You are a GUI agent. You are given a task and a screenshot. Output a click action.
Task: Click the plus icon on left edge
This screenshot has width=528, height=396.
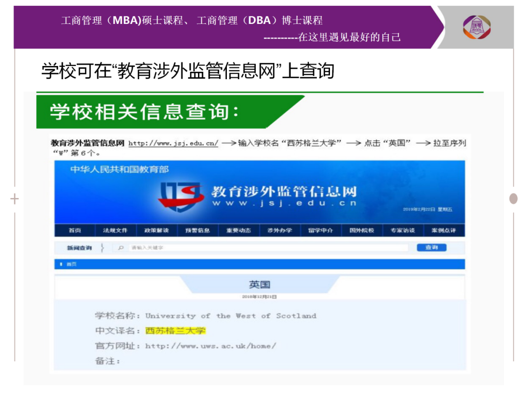coord(15,199)
